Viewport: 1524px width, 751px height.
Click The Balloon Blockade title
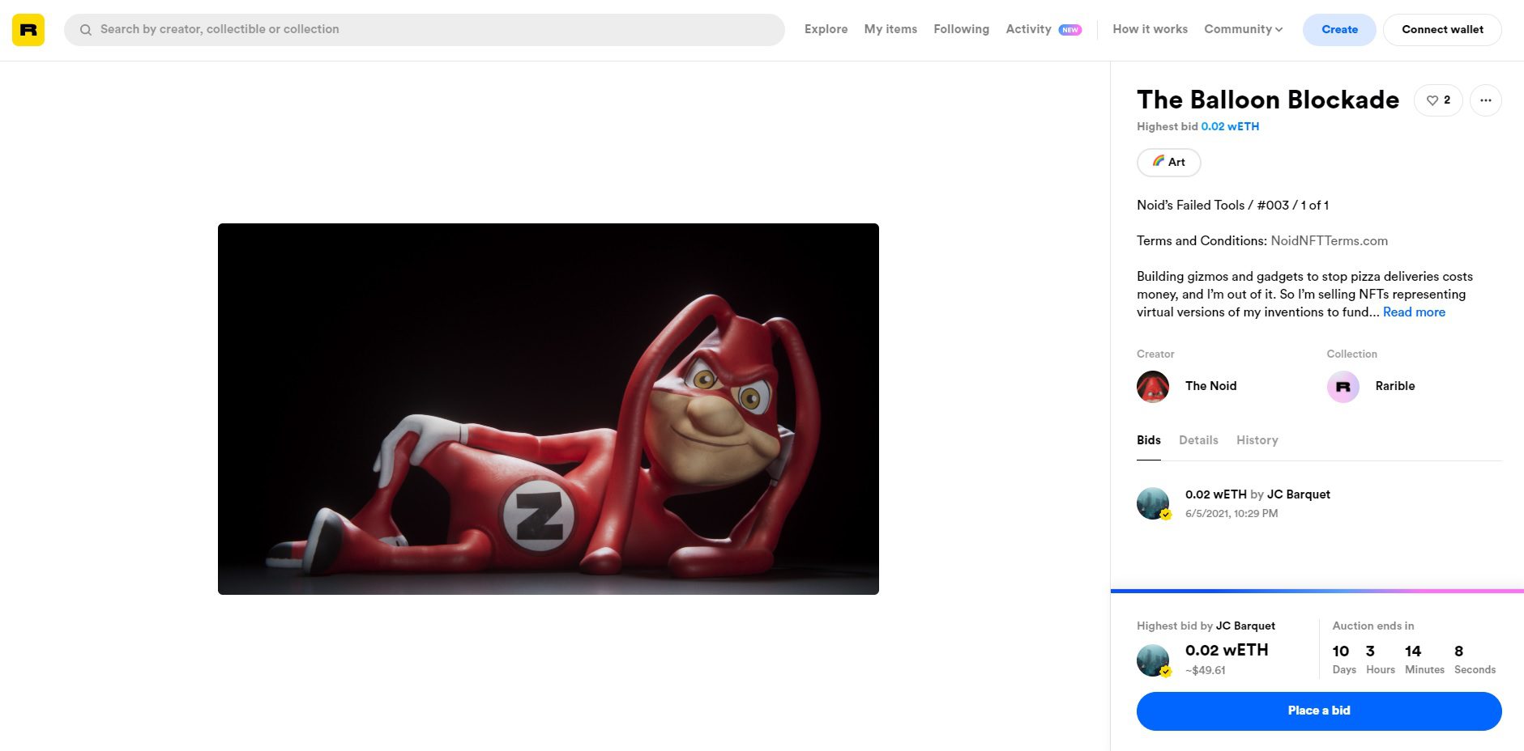[x=1268, y=100]
